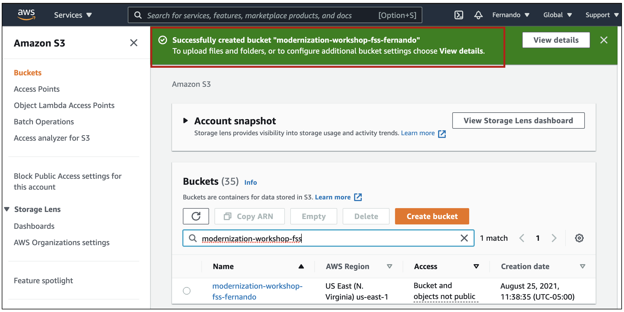Open the notifications bell icon
624x312 pixels.
pos(478,15)
